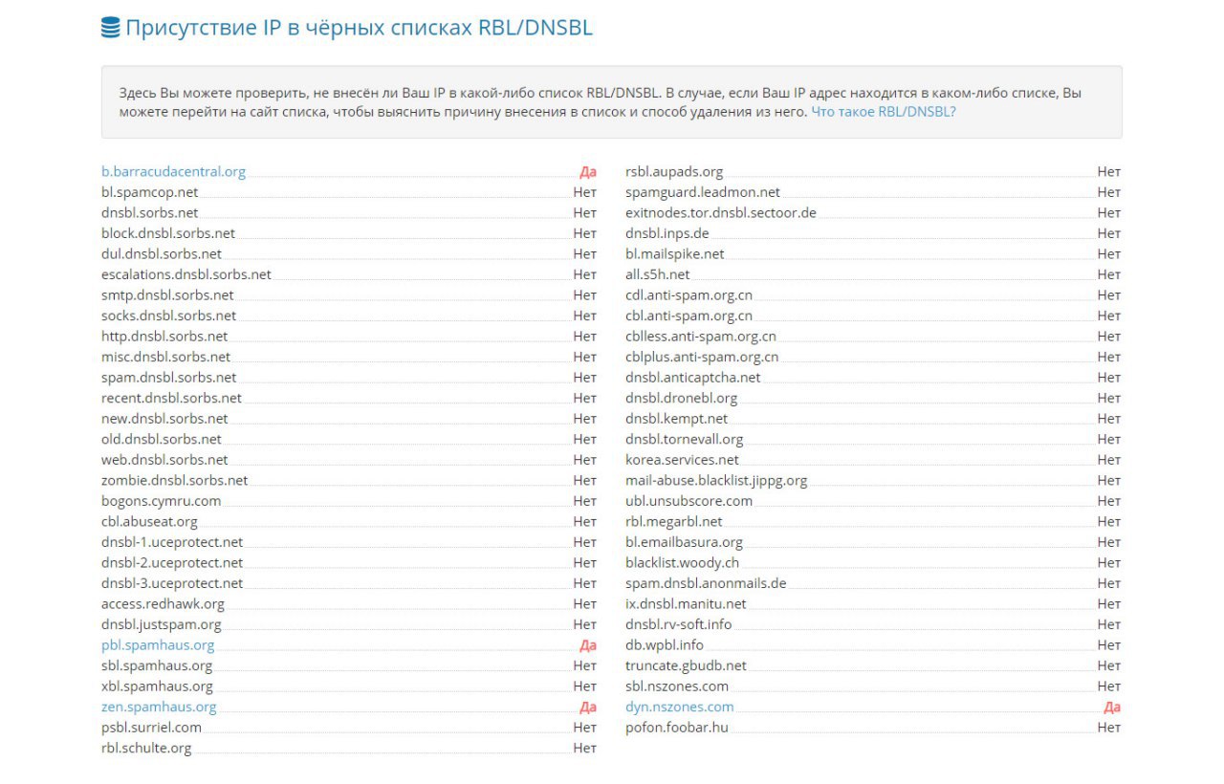
Task: Visit the pbl.spamhaus.org link
Action: coord(158,644)
